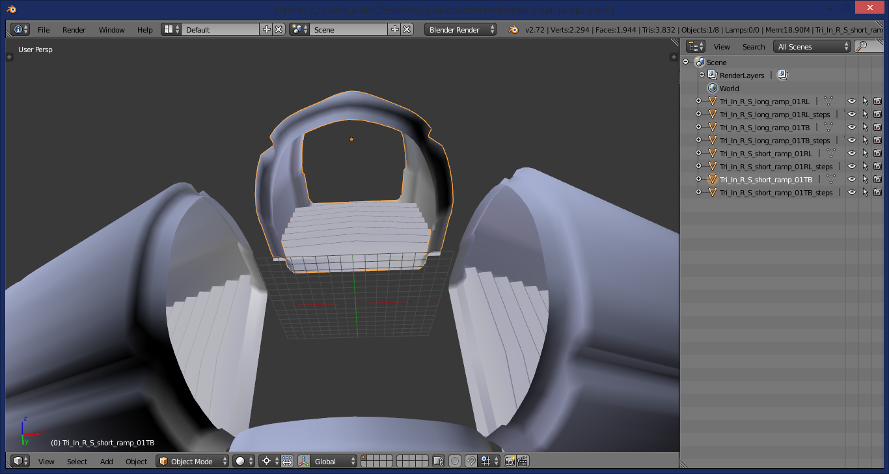
Task: Click the outliner Search button
Action: point(754,46)
